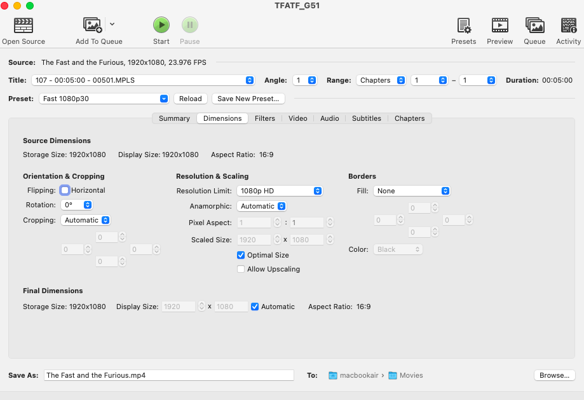The height and width of the screenshot is (400, 584).
Task: Open the border Color dropdown
Action: tap(398, 249)
